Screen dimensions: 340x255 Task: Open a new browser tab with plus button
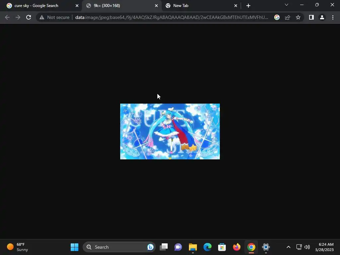click(x=248, y=6)
